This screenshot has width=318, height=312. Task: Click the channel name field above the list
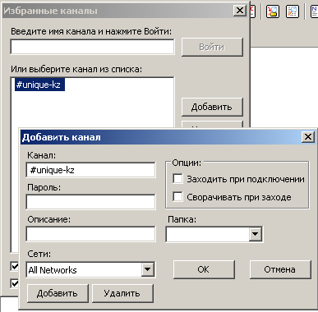[92, 47]
